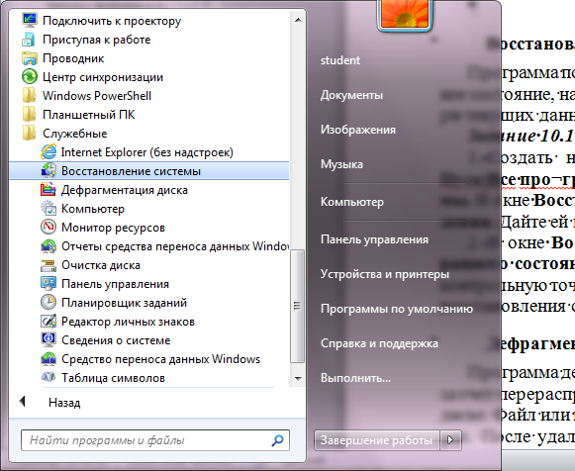This screenshot has height=471, width=575.
Task: Open Справка и поддержка
Action: pos(379,343)
